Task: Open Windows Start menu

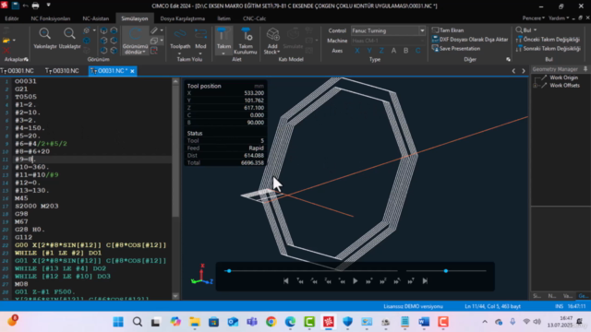Action: [x=118, y=322]
